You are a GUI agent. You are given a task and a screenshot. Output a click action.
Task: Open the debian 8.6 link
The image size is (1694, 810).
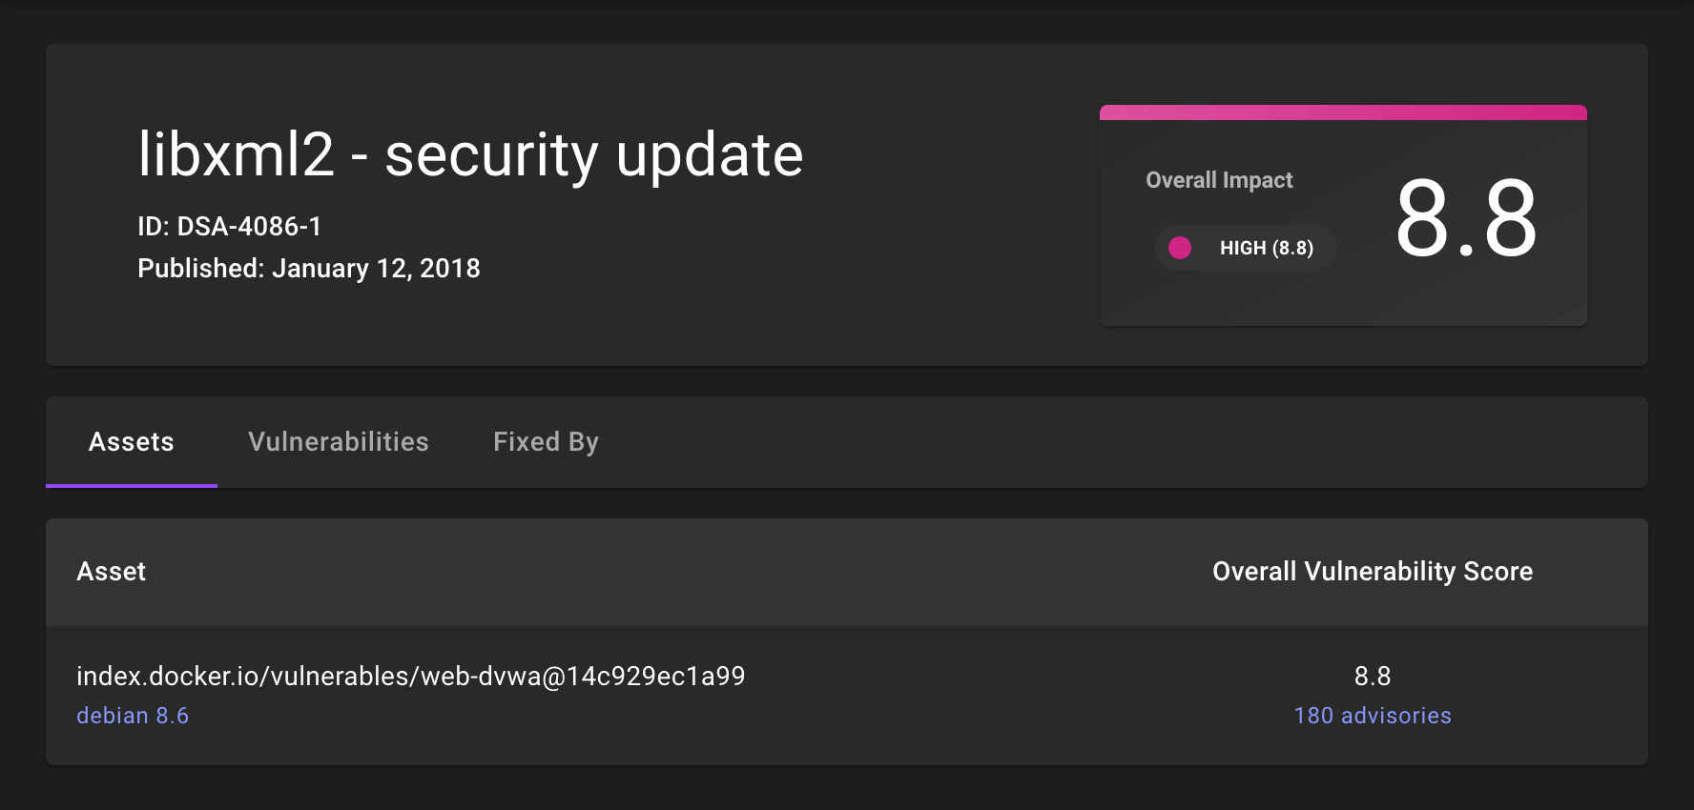[133, 715]
